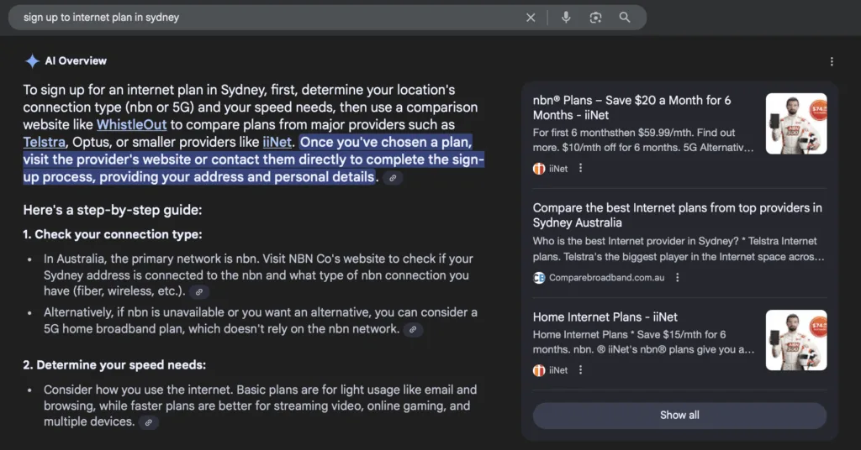Click the Show all sources button
Screen dimensions: 861x450
[x=679, y=416]
